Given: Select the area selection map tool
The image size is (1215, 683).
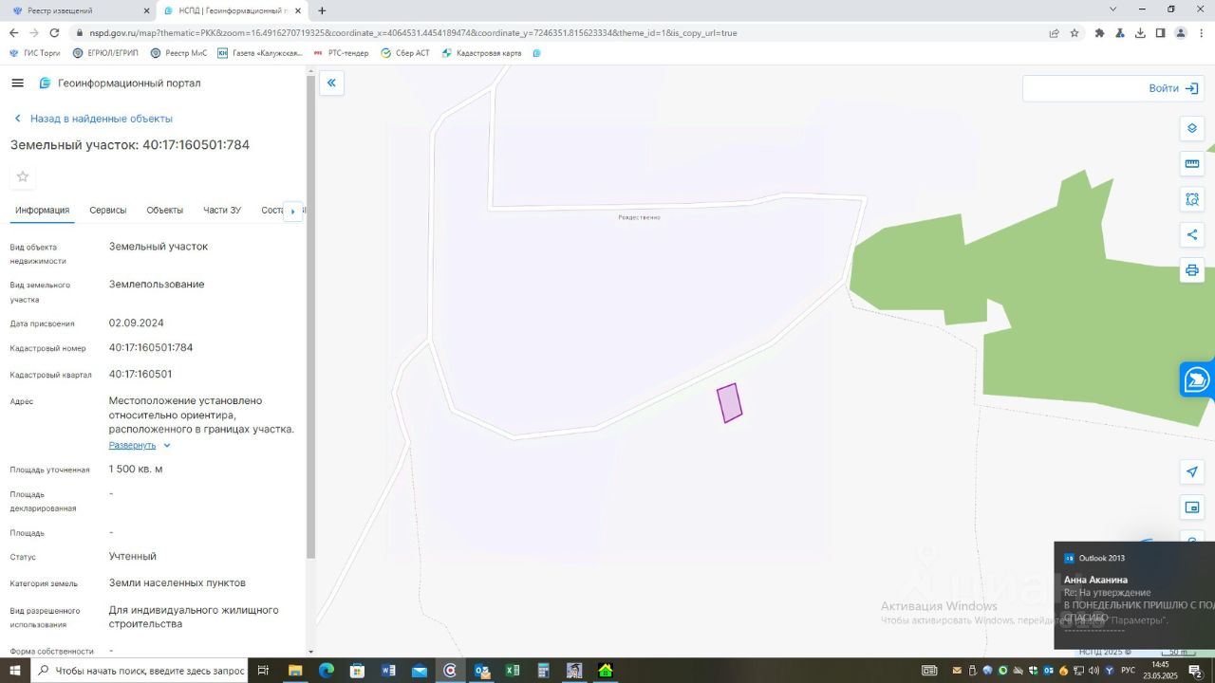Looking at the screenshot, I should click(1192, 199).
